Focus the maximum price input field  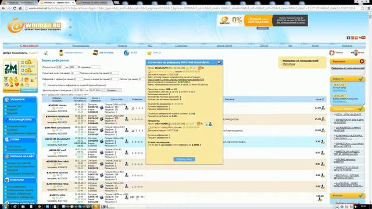(73, 67)
